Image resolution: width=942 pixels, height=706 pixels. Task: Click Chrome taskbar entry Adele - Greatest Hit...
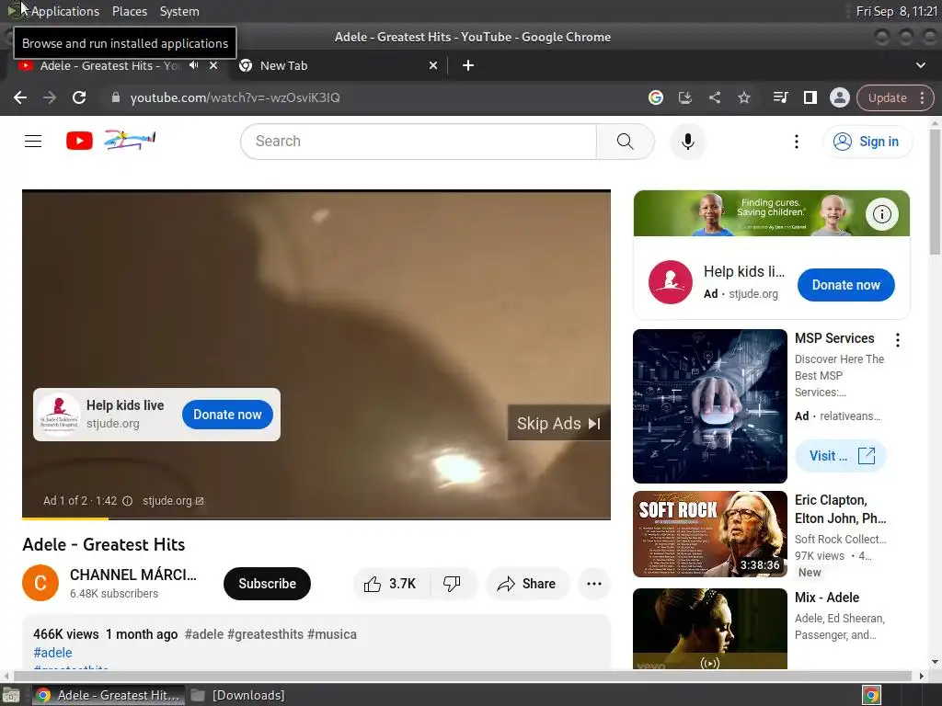[x=109, y=695]
